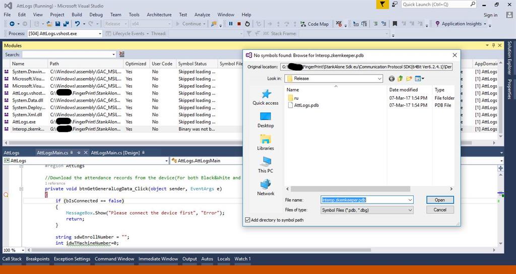
Task: Click the clear search icon in Modules panel
Action: coord(122,54)
